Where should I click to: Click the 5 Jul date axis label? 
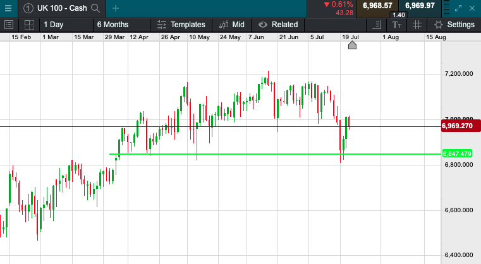(317, 37)
